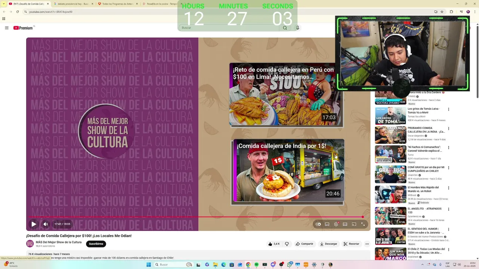Mute the video using the speaker icon
The image size is (479, 269).
(46, 224)
